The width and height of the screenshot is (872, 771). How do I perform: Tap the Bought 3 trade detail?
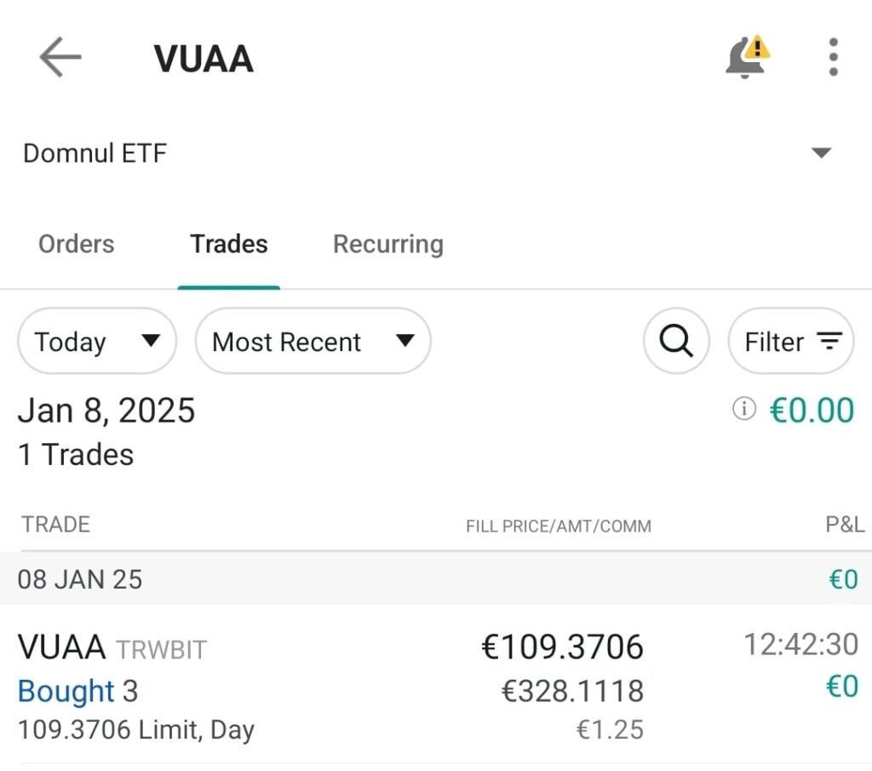77,691
